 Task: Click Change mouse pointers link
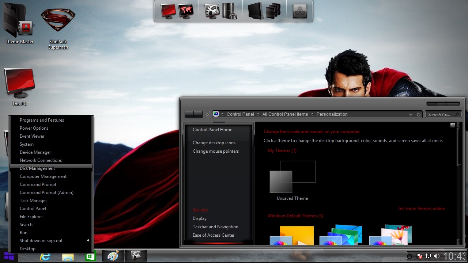tap(216, 151)
